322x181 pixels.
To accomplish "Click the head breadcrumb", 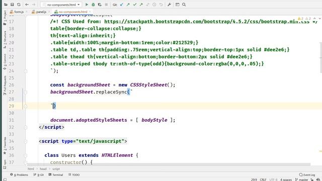I will coord(43,169).
